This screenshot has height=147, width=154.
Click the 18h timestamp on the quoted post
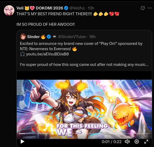(x=92, y=37)
